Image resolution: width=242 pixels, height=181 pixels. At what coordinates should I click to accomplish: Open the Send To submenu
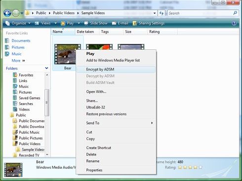tap(116, 123)
